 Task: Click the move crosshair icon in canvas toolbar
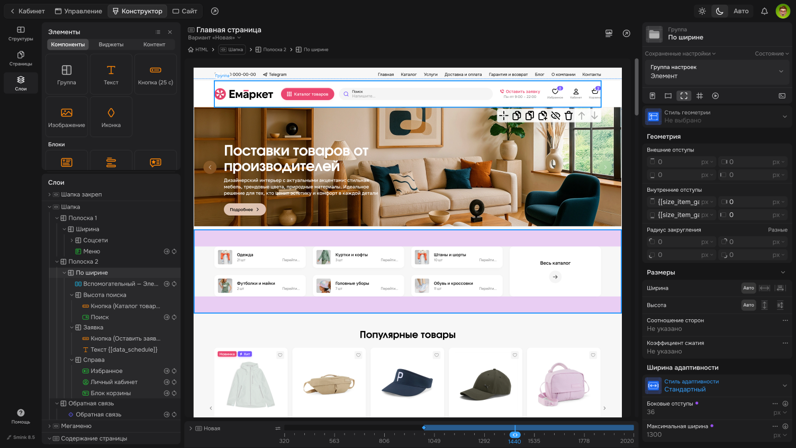(503, 115)
